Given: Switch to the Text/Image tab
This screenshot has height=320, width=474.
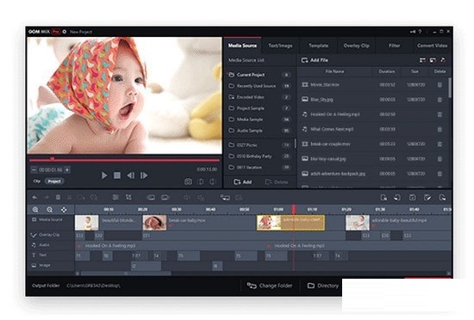Looking at the screenshot, I should pos(280,46).
